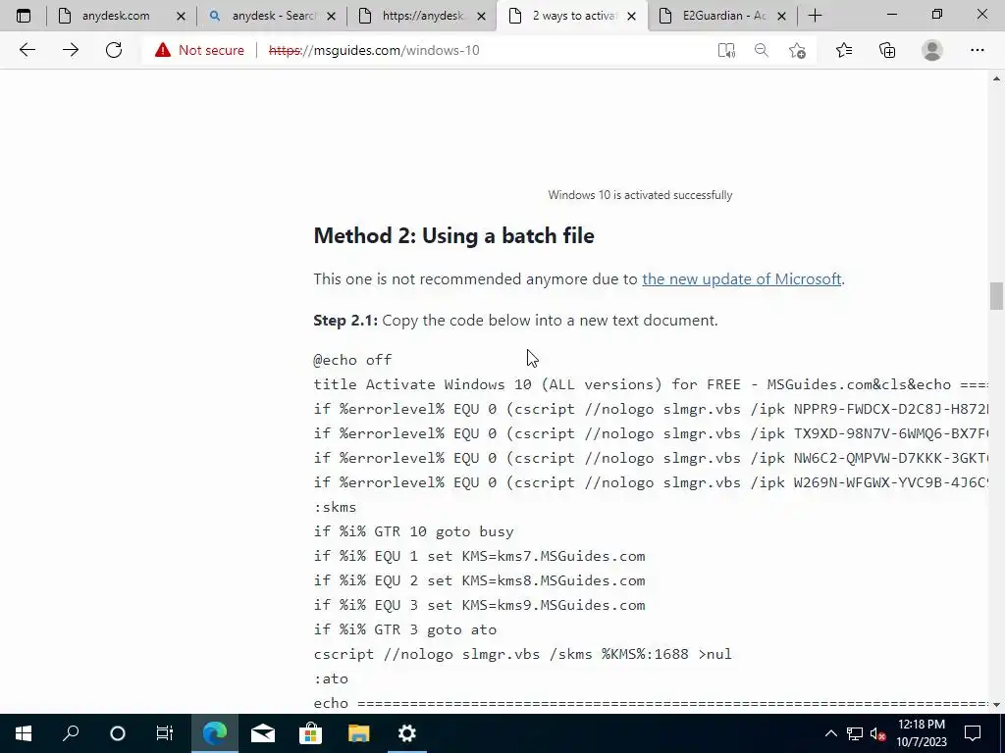Open taskbar Search magnifier
Viewport: 1005px width, 753px height.
pyautogui.click(x=71, y=733)
